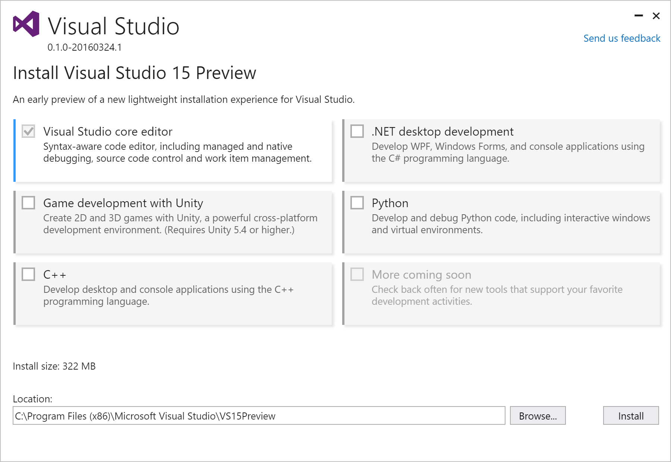Minimize the installer window
The image size is (671, 462).
[x=638, y=16]
